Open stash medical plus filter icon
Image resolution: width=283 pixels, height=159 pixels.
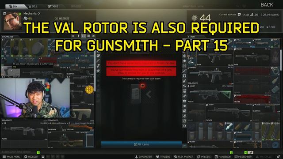tap(184, 76)
